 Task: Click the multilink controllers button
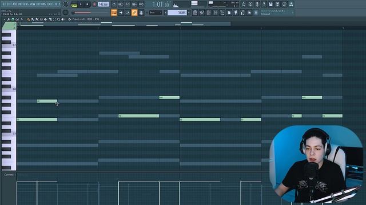click(x=141, y=13)
